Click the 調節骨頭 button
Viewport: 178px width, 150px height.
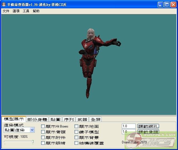click(x=148, y=132)
